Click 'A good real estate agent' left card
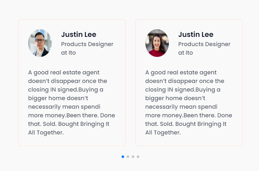The height and width of the screenshot is (171, 259). point(64,72)
